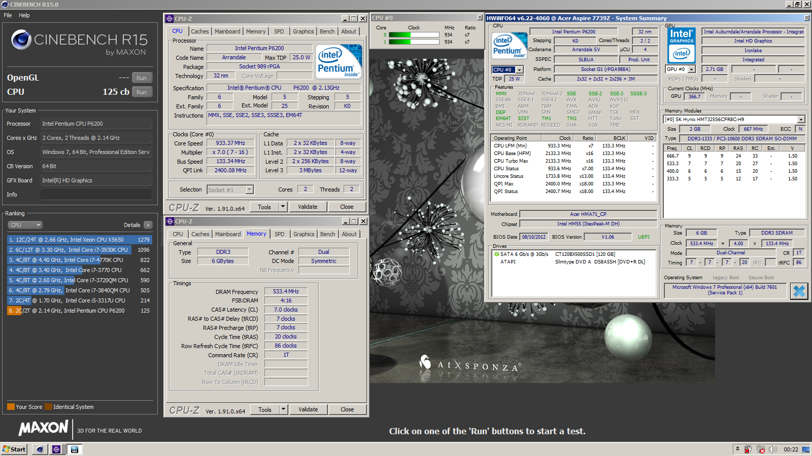Switch to Mainboard tab in CPU-Z CPU-tab window

pos(227,31)
